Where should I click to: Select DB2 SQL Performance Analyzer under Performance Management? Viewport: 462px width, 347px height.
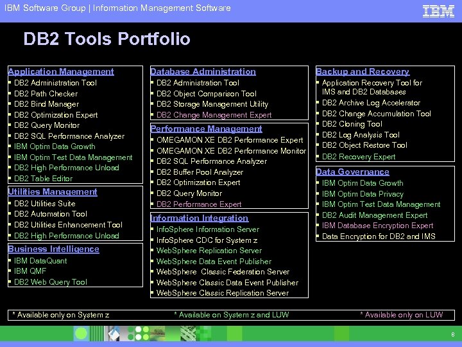tap(212, 161)
